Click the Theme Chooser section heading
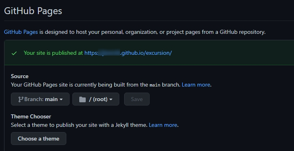The image size is (294, 151). [x=31, y=116]
